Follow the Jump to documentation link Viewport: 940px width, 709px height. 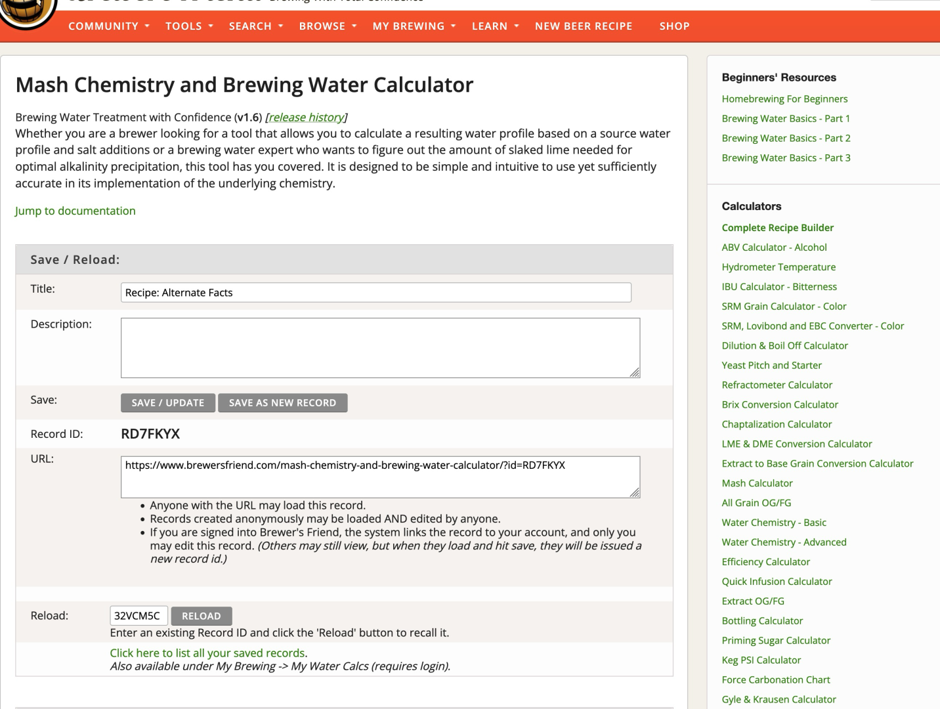(75, 211)
